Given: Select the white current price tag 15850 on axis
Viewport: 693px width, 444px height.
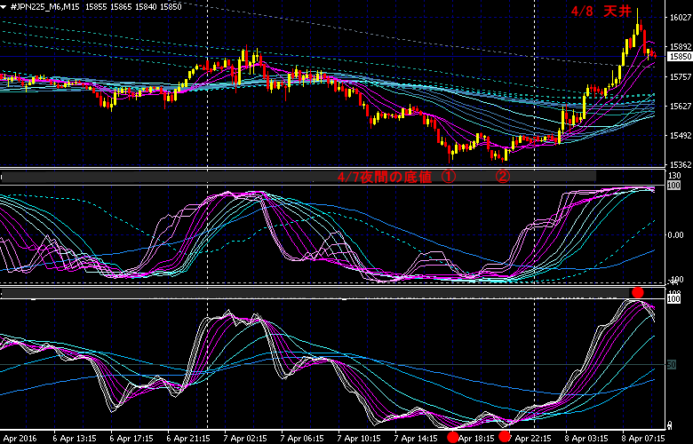Looking at the screenshot, I should tap(680, 57).
